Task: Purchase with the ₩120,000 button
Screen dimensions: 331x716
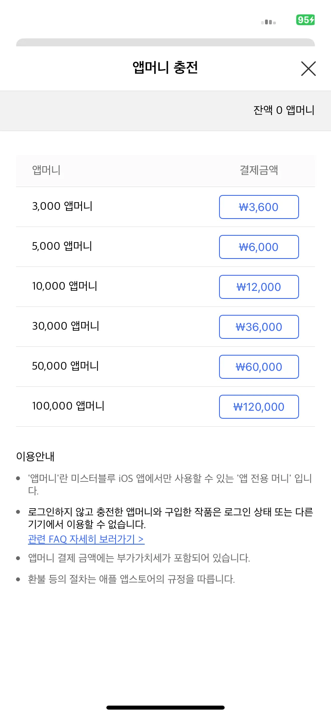Action: 259,407
